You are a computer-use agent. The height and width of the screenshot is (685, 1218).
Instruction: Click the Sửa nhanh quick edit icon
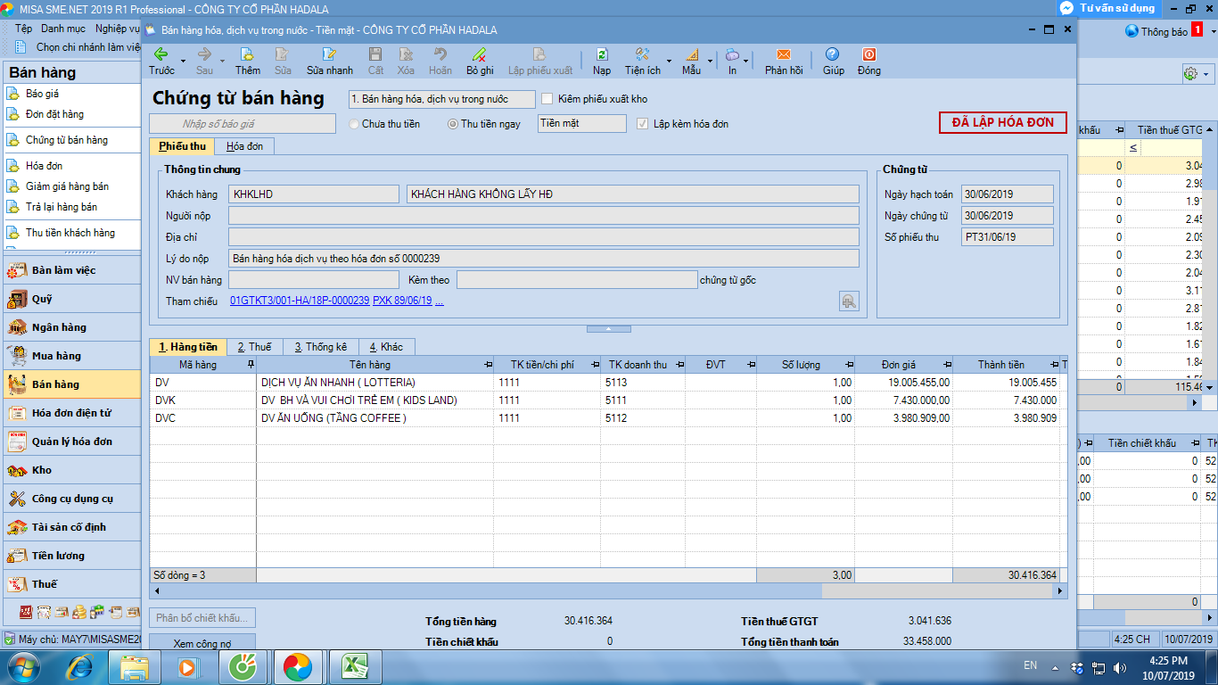point(329,54)
